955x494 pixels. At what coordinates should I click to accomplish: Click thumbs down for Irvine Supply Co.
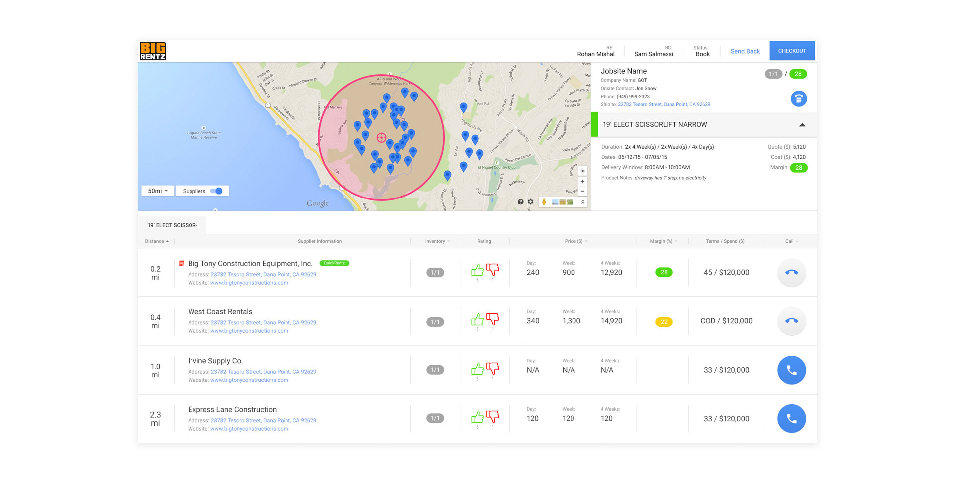pyautogui.click(x=493, y=368)
